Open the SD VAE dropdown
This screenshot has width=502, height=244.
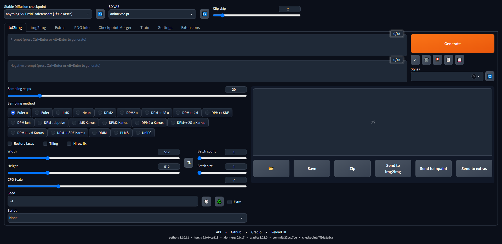click(x=152, y=14)
